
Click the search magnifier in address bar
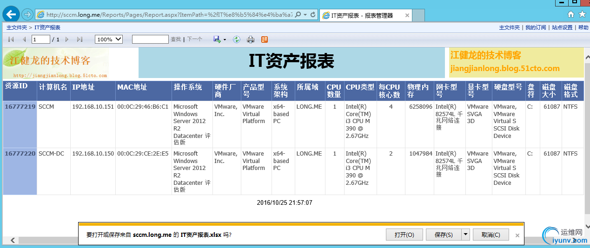click(x=298, y=15)
